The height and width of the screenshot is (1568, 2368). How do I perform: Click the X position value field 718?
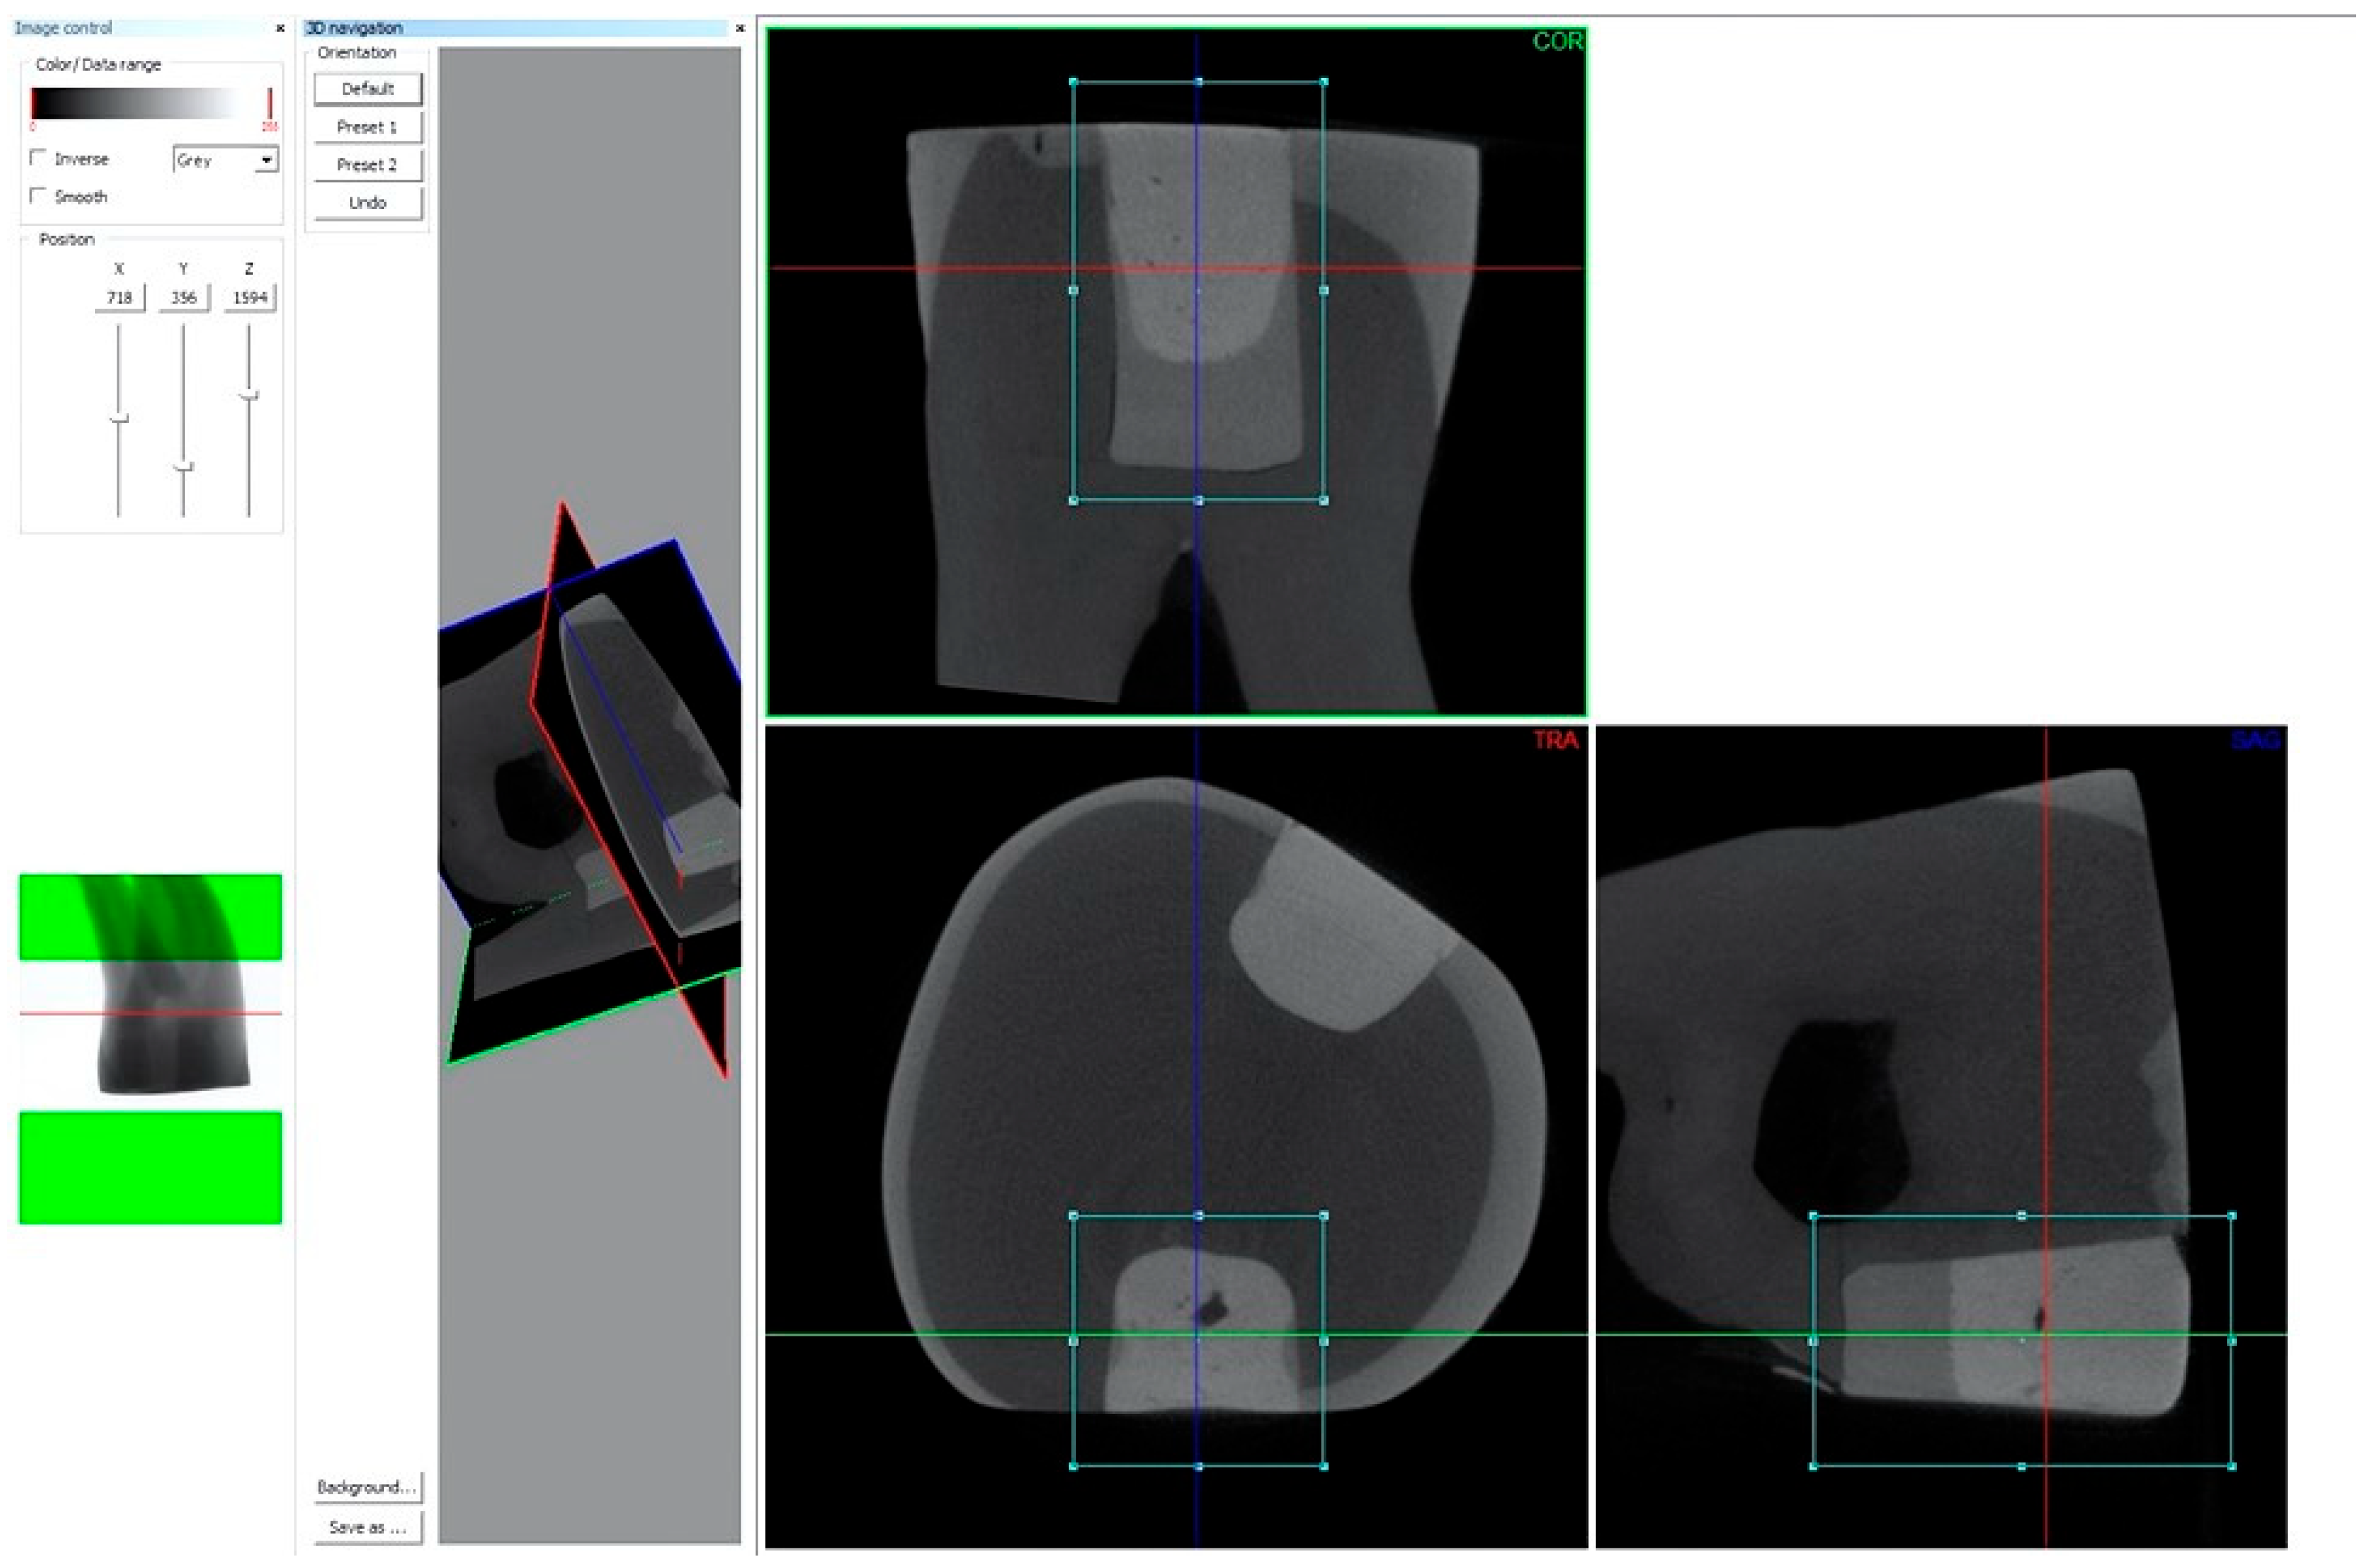(x=119, y=298)
